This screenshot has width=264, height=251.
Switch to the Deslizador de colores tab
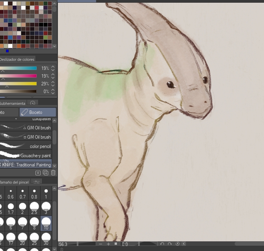click(17, 59)
